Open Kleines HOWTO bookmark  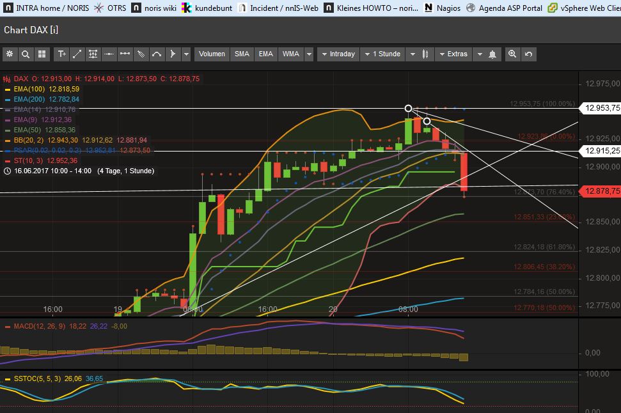tap(371, 8)
